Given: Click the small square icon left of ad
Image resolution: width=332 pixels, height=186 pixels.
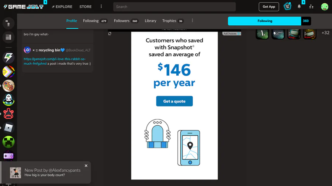Looking at the screenshot, I should (x=110, y=33).
